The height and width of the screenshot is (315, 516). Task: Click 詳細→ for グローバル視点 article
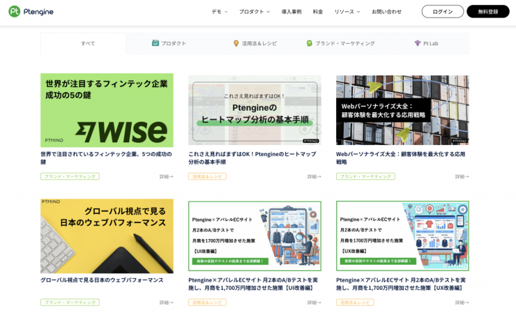click(166, 303)
